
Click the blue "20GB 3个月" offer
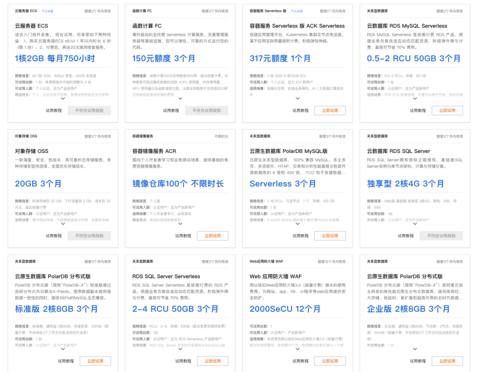(x=38, y=184)
